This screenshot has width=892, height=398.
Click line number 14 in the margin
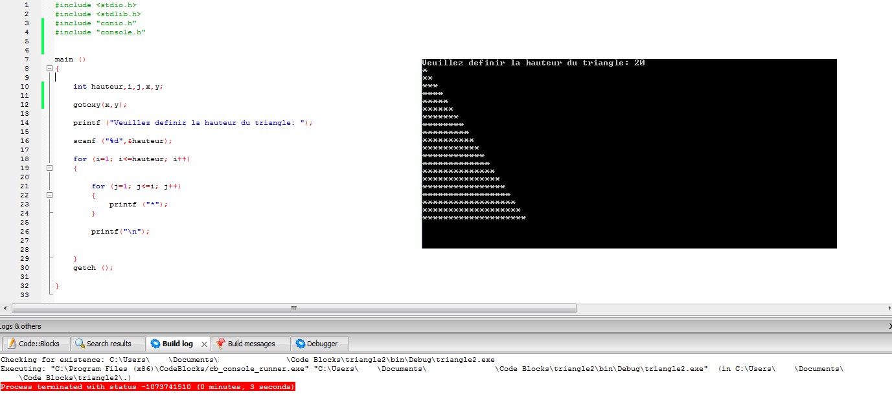click(x=24, y=123)
